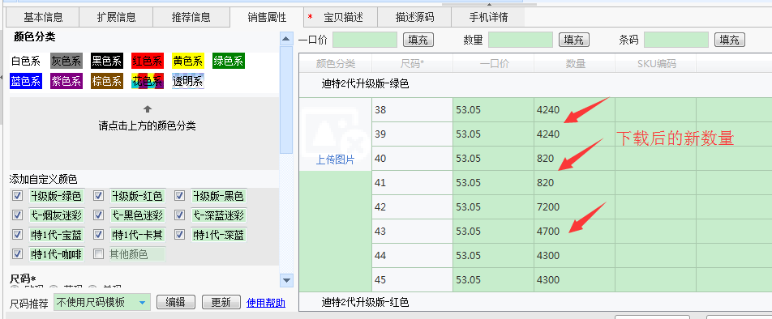Click the 数量 column header
The height and width of the screenshot is (319, 772).
click(575, 63)
